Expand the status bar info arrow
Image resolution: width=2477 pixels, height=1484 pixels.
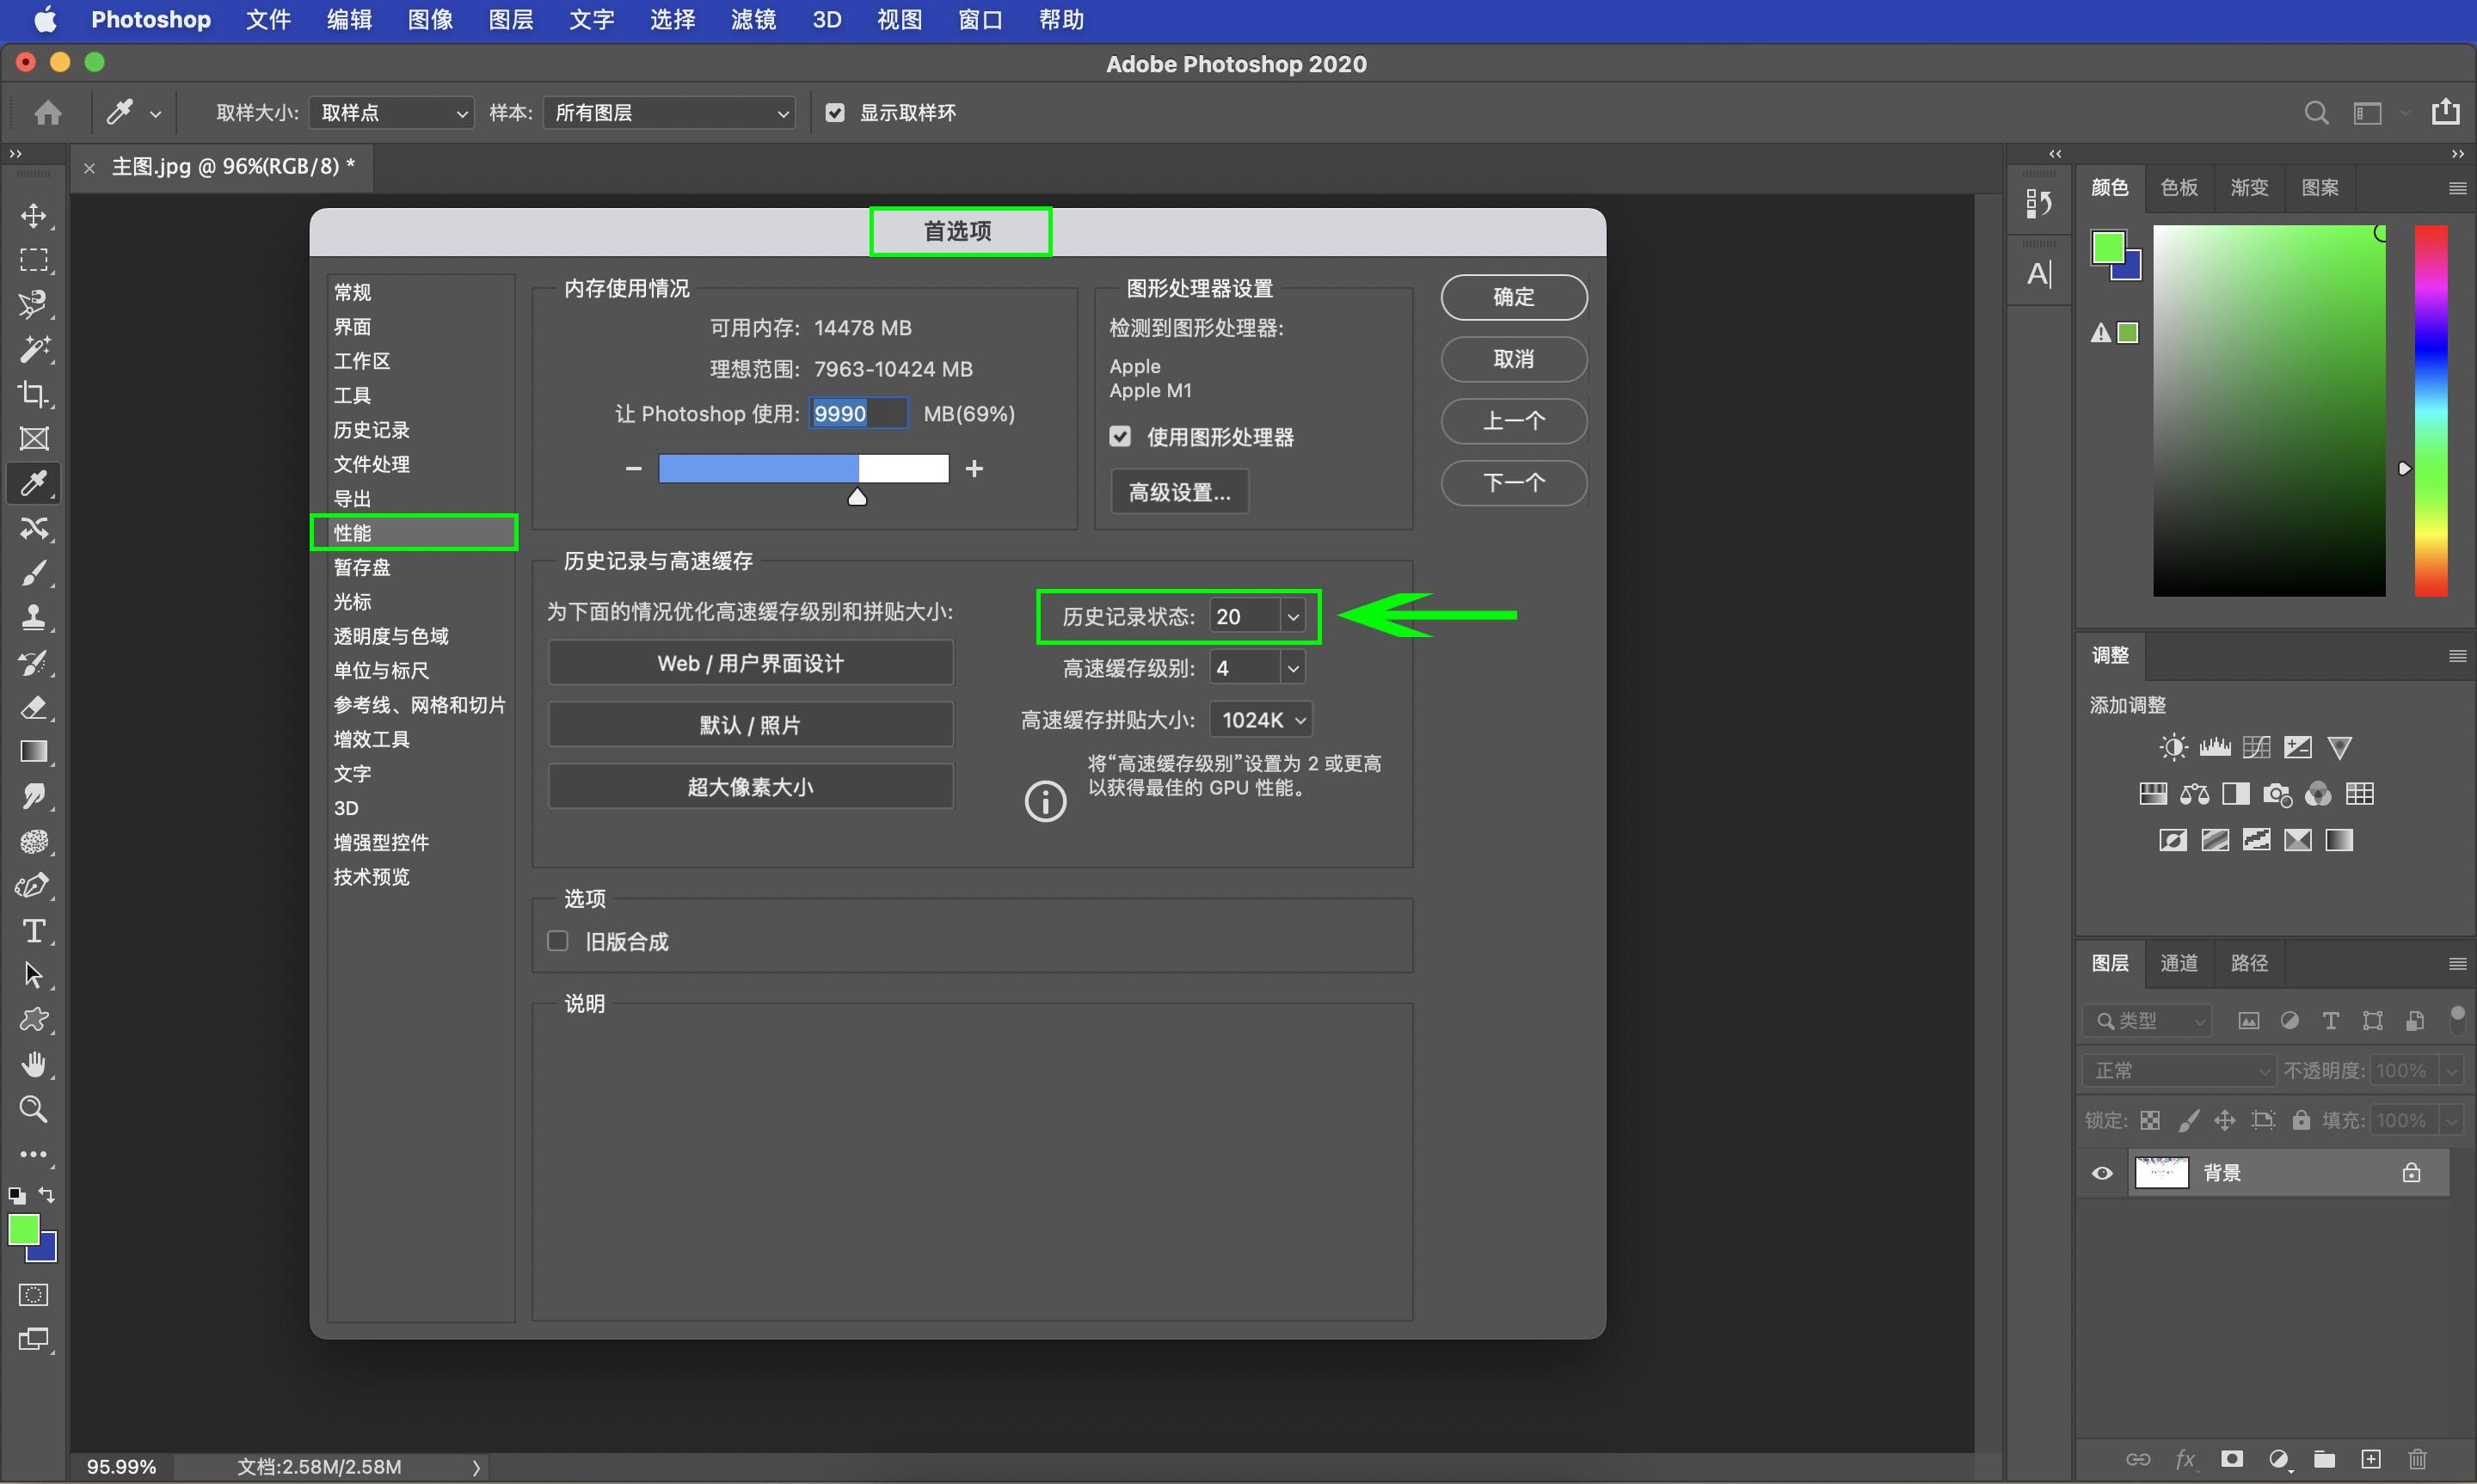476,1467
